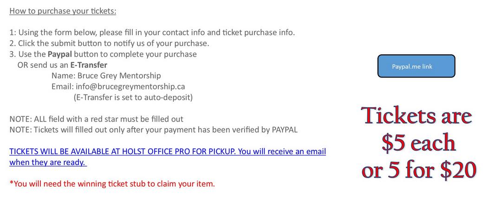Viewport: 494px width, 218px height.
Task: Click the 'or 5 for $20' price text
Action: coord(419,170)
